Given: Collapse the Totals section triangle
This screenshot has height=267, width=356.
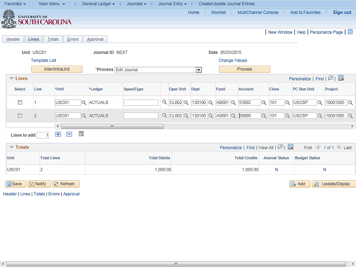Looking at the screenshot, I should click(x=12, y=147).
